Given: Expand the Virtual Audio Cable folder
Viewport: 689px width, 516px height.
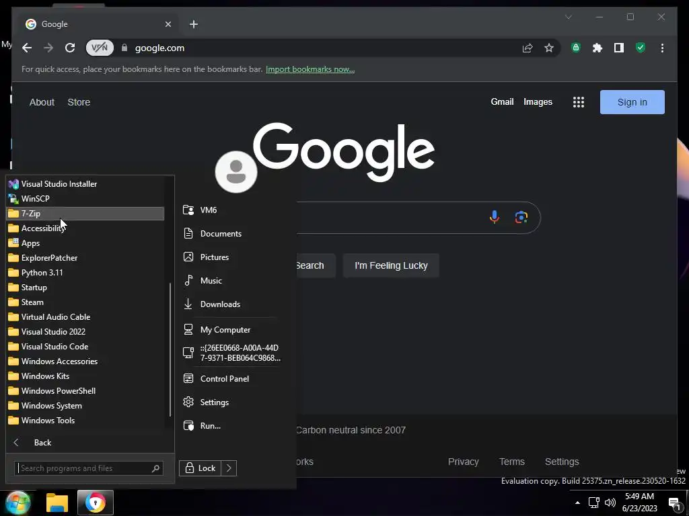Looking at the screenshot, I should pos(85,317).
